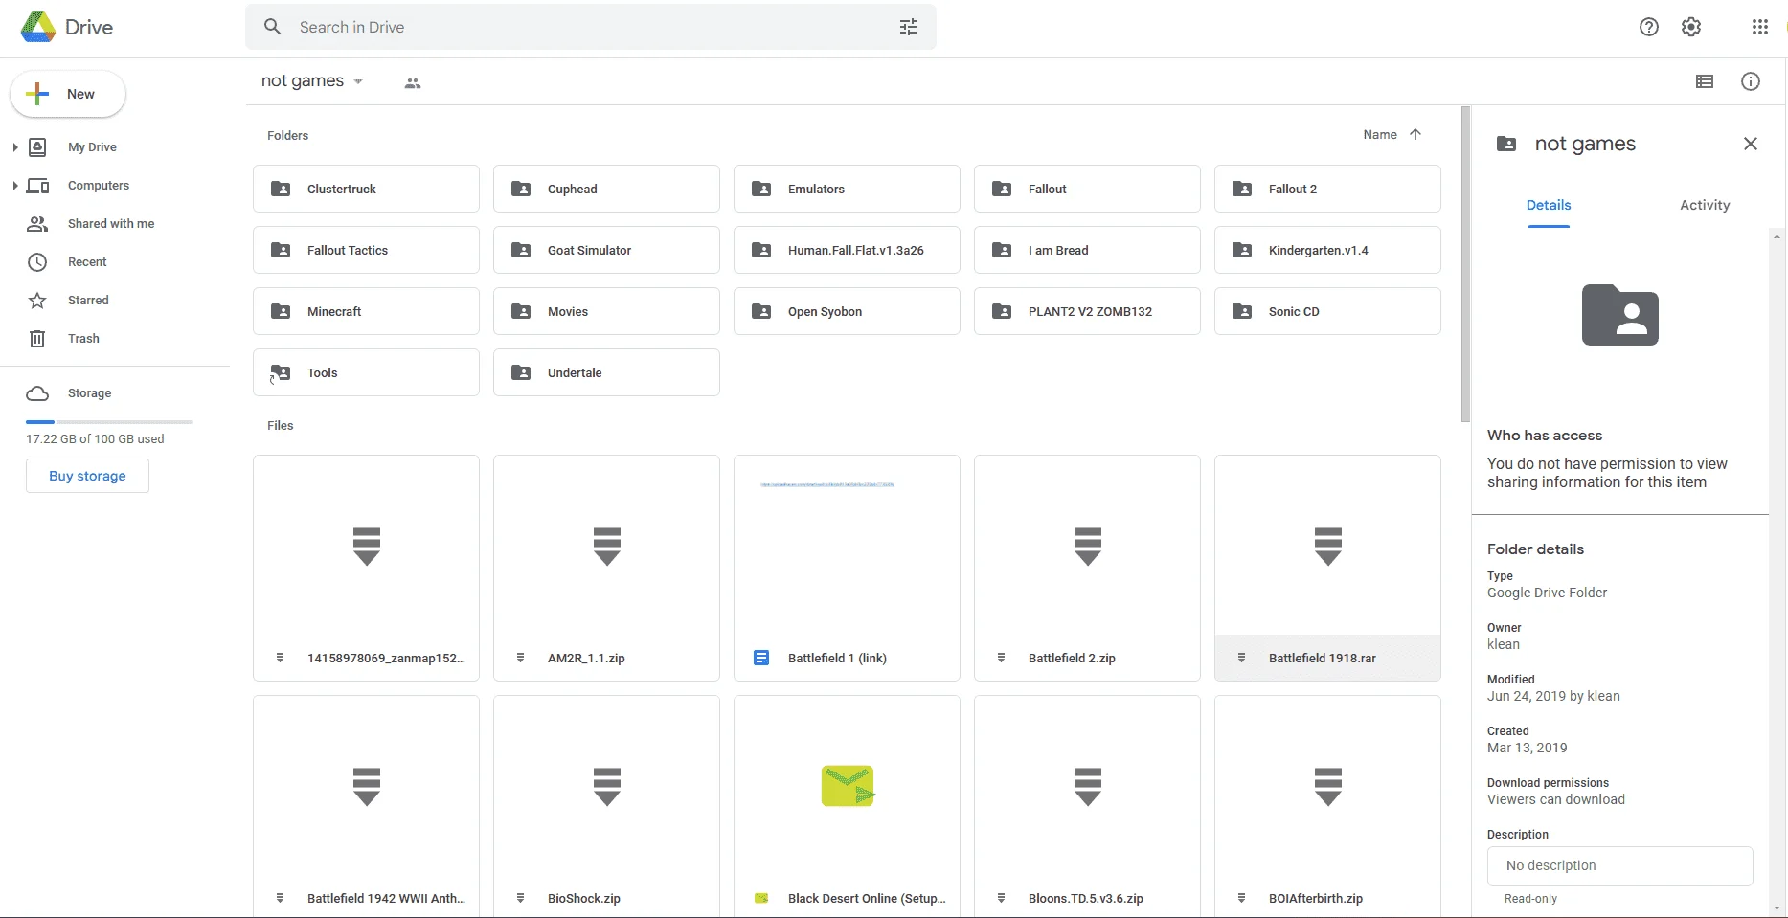Expand the Computers tree
The height and width of the screenshot is (918, 1788).
pyautogui.click(x=14, y=186)
